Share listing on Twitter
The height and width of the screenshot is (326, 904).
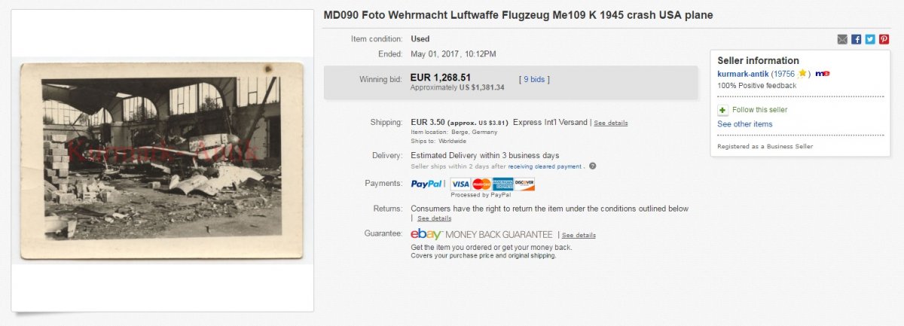click(870, 39)
